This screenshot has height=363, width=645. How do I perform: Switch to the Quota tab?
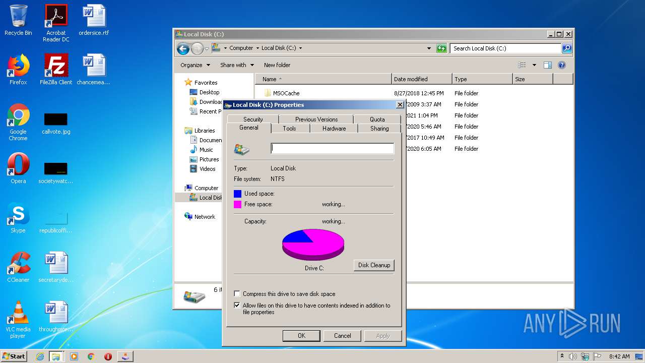(377, 119)
